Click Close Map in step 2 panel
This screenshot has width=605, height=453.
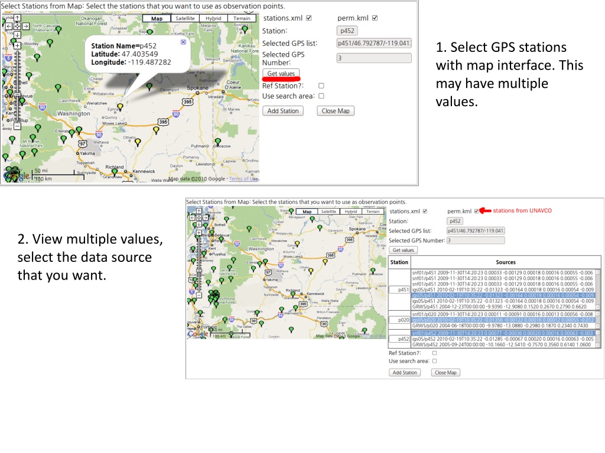[x=445, y=373]
